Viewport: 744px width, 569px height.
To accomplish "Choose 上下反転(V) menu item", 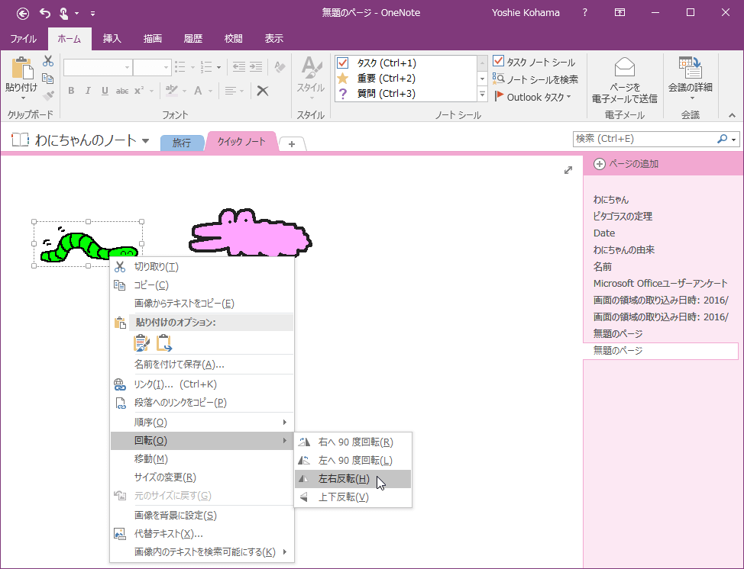I will click(x=353, y=497).
